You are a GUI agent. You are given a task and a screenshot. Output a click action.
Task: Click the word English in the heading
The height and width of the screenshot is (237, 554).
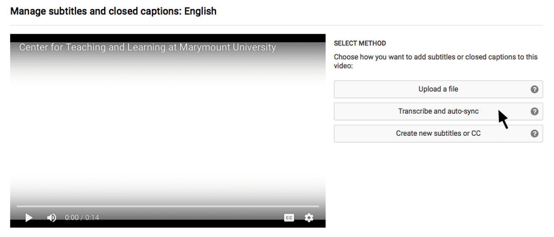click(x=200, y=11)
